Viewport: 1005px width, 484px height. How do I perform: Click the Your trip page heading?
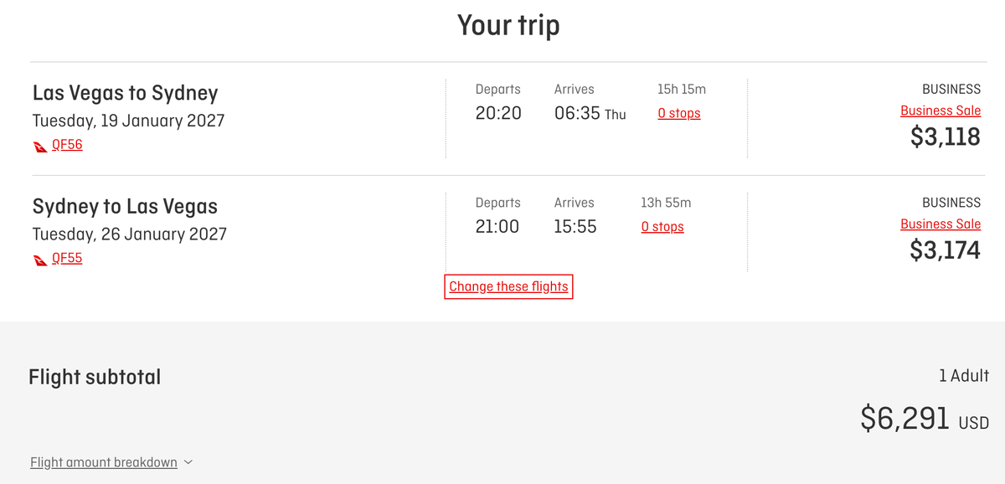[x=508, y=25]
